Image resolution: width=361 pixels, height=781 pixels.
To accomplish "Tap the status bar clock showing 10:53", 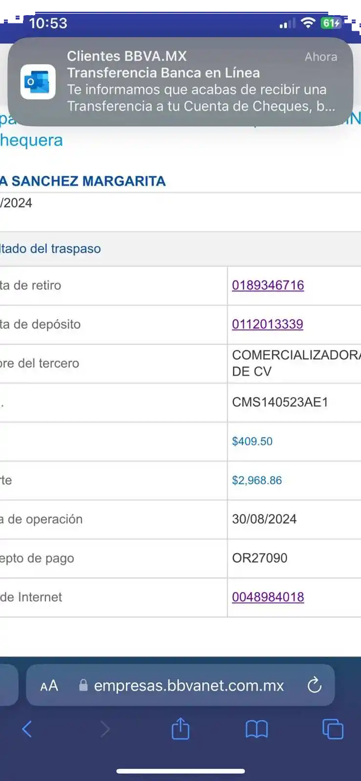I will point(48,23).
